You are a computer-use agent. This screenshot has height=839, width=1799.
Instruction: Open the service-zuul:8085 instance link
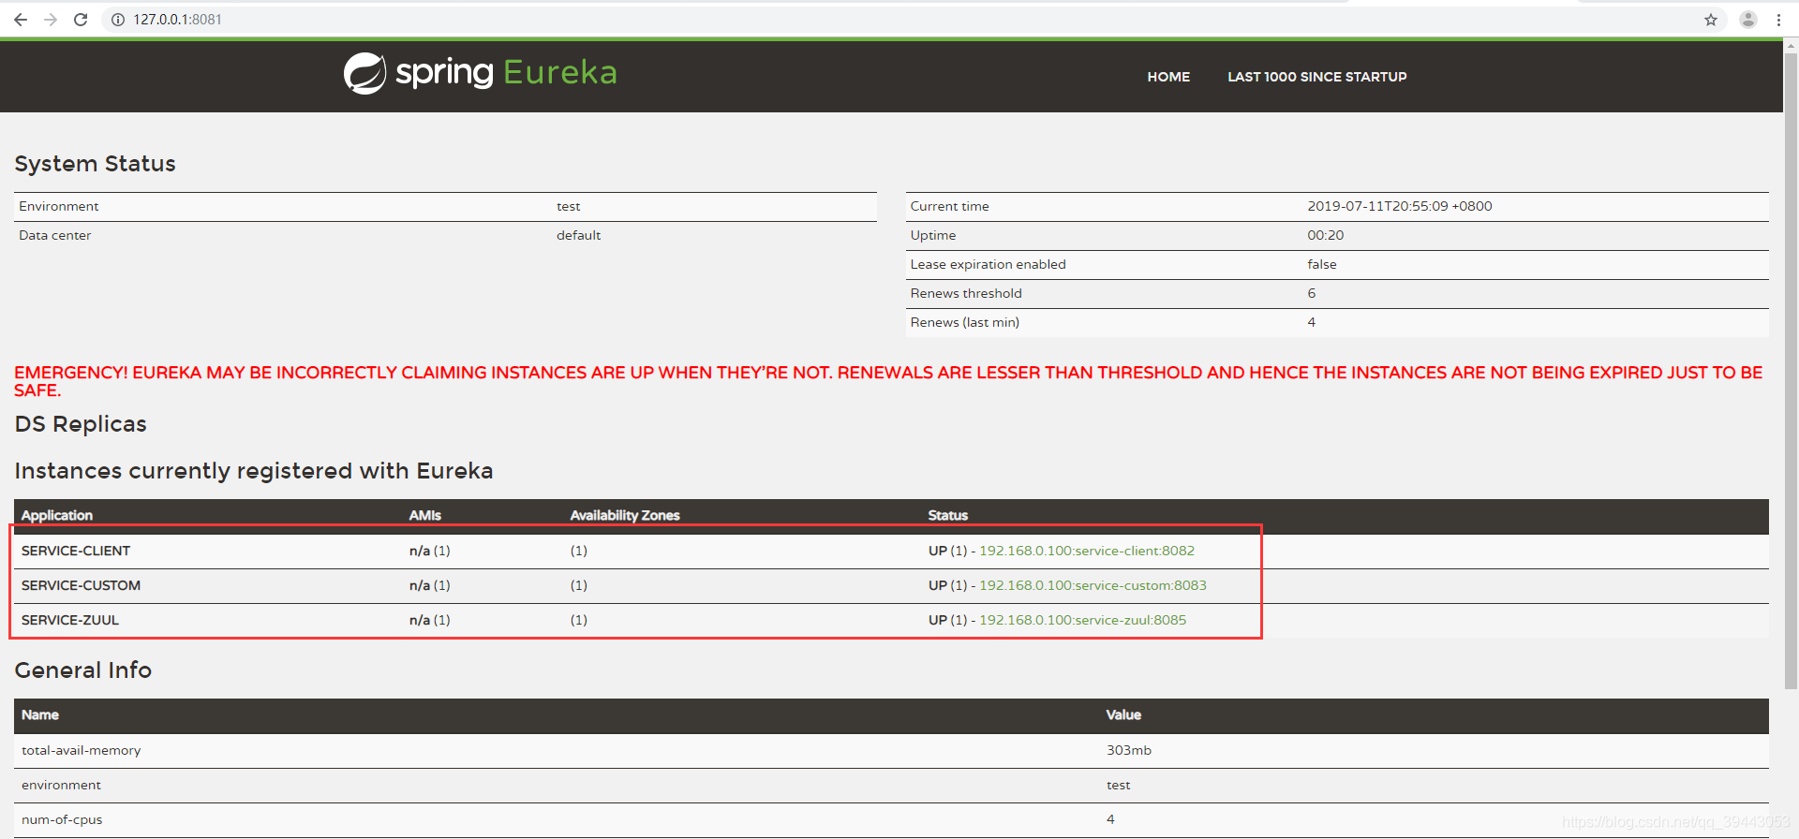[1082, 620]
